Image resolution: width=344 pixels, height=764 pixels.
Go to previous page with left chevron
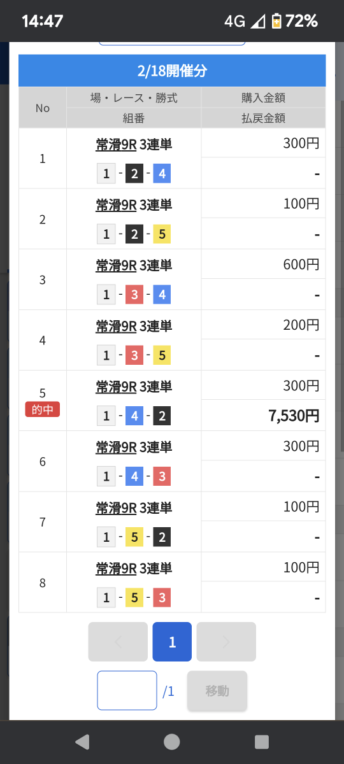(118, 642)
